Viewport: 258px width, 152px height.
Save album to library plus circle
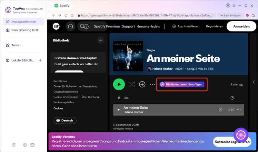(142, 84)
